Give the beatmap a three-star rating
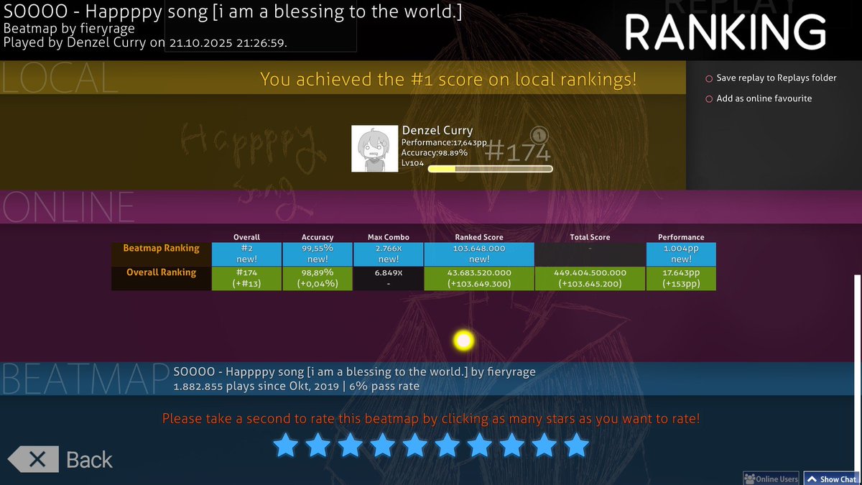862x485 pixels. (351, 445)
